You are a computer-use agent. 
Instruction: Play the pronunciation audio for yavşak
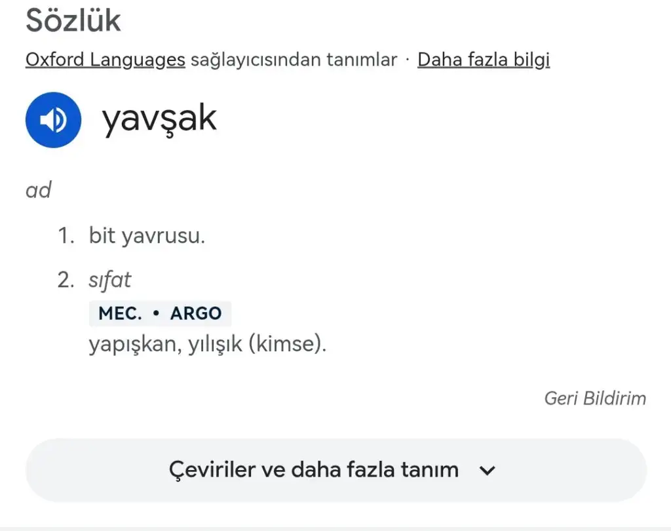(x=53, y=120)
